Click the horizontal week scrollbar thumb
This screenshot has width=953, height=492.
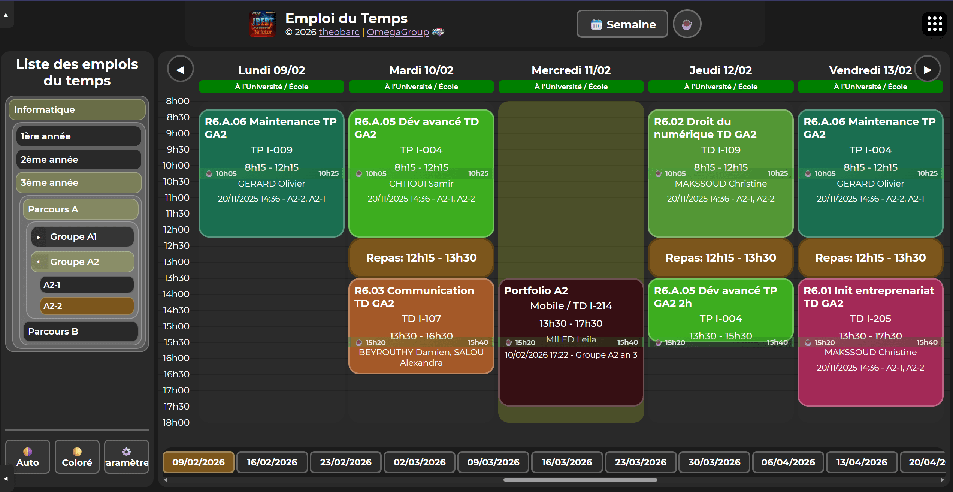pos(580,480)
